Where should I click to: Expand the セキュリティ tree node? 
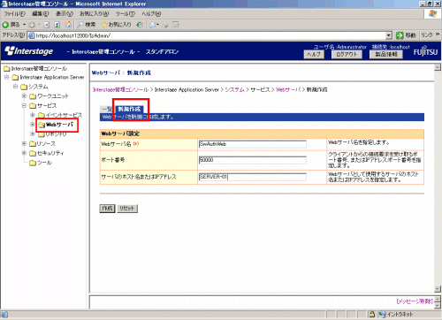point(25,153)
